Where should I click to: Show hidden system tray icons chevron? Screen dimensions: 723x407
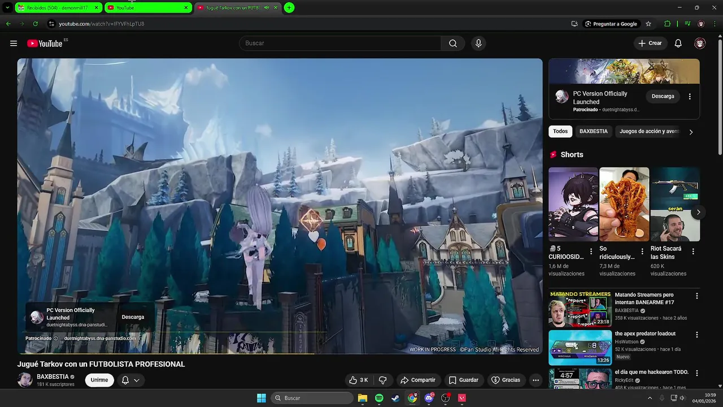[x=650, y=398]
